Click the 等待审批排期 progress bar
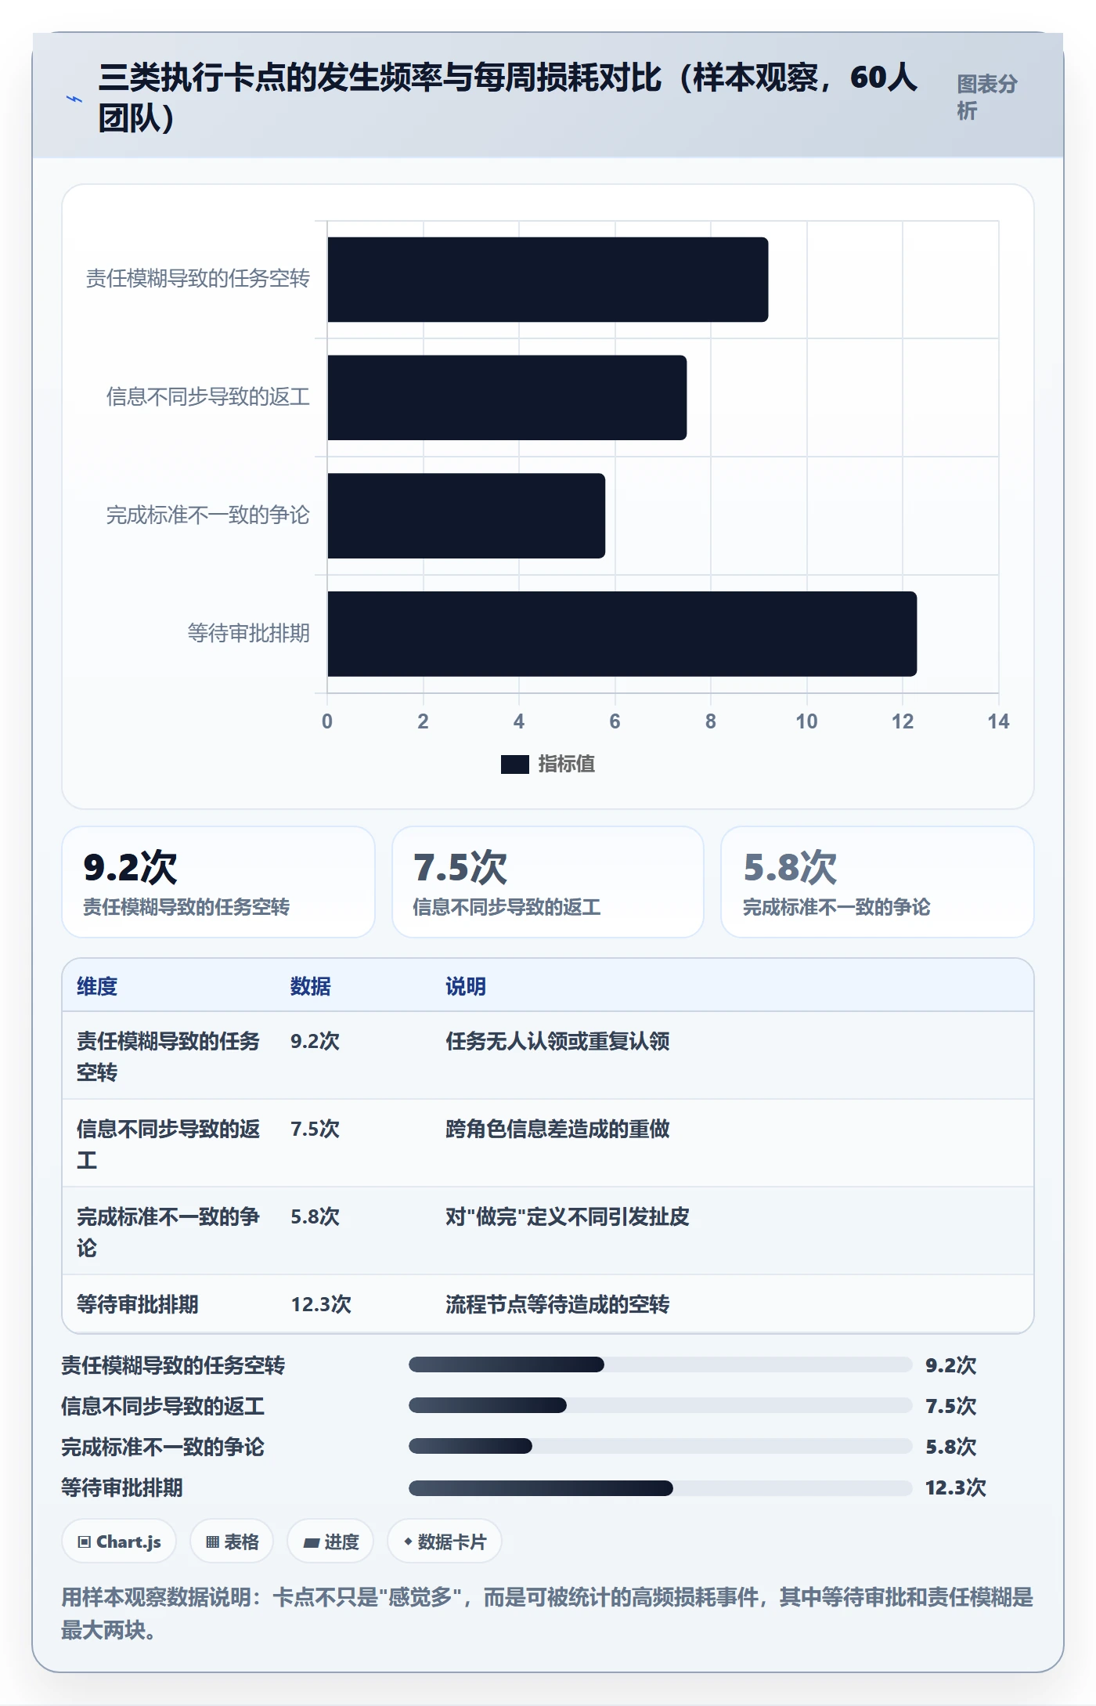This screenshot has width=1096, height=1706. [x=660, y=1487]
